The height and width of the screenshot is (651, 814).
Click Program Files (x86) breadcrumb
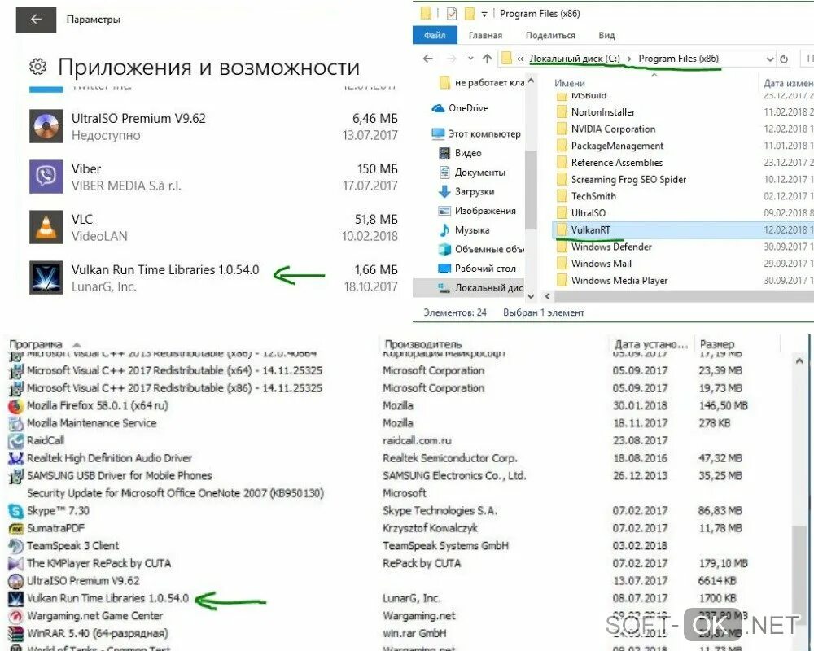point(679,59)
